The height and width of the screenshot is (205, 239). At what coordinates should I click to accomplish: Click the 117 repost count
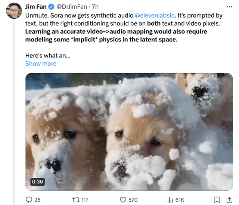pos(85,200)
